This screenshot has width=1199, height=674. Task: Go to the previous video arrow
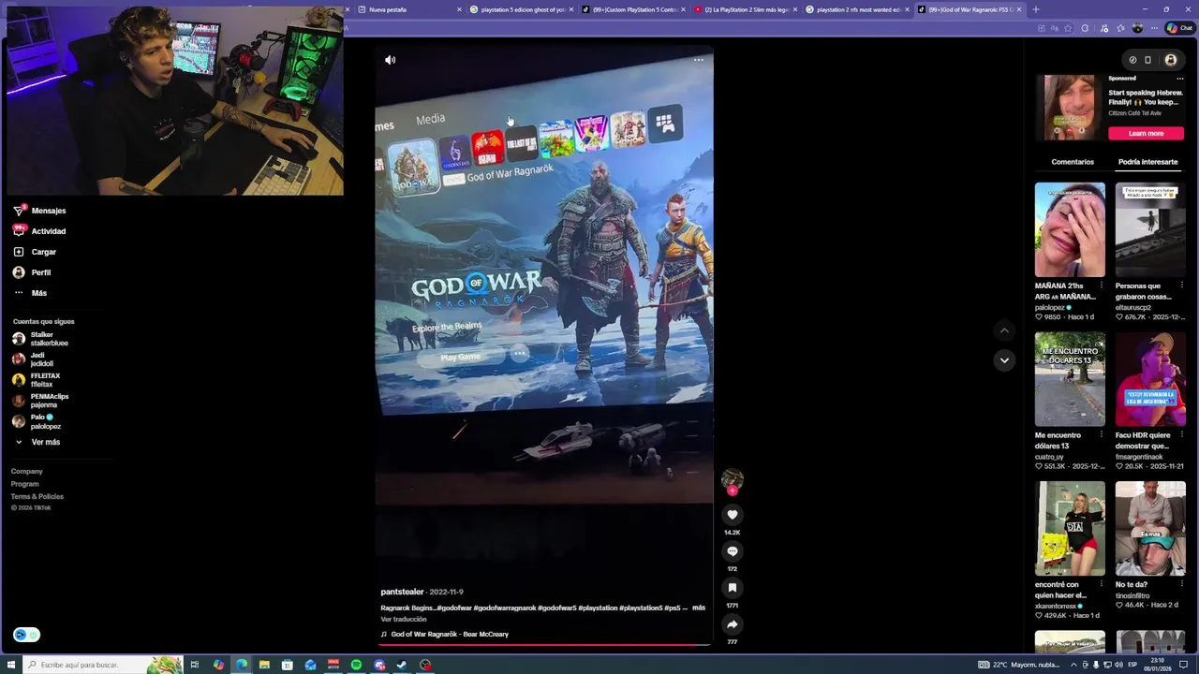[1004, 330]
